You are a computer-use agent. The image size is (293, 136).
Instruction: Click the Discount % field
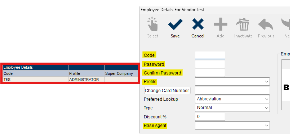pyautogui.click(x=210, y=117)
